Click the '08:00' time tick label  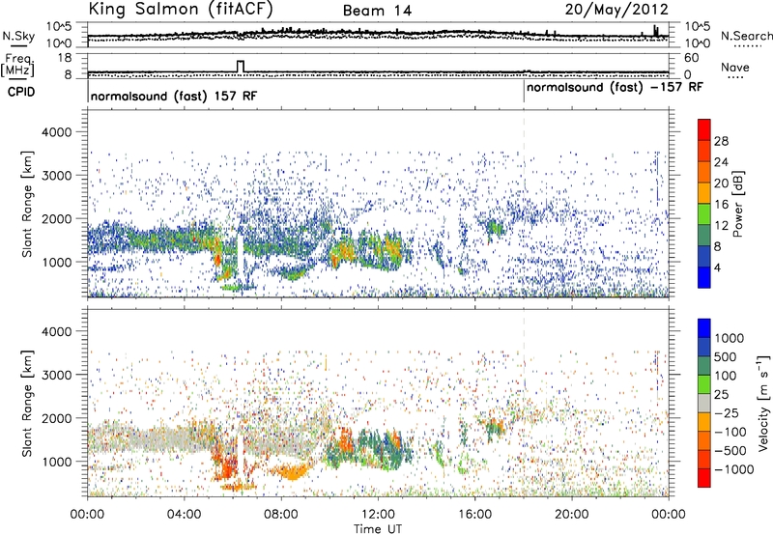[281, 515]
